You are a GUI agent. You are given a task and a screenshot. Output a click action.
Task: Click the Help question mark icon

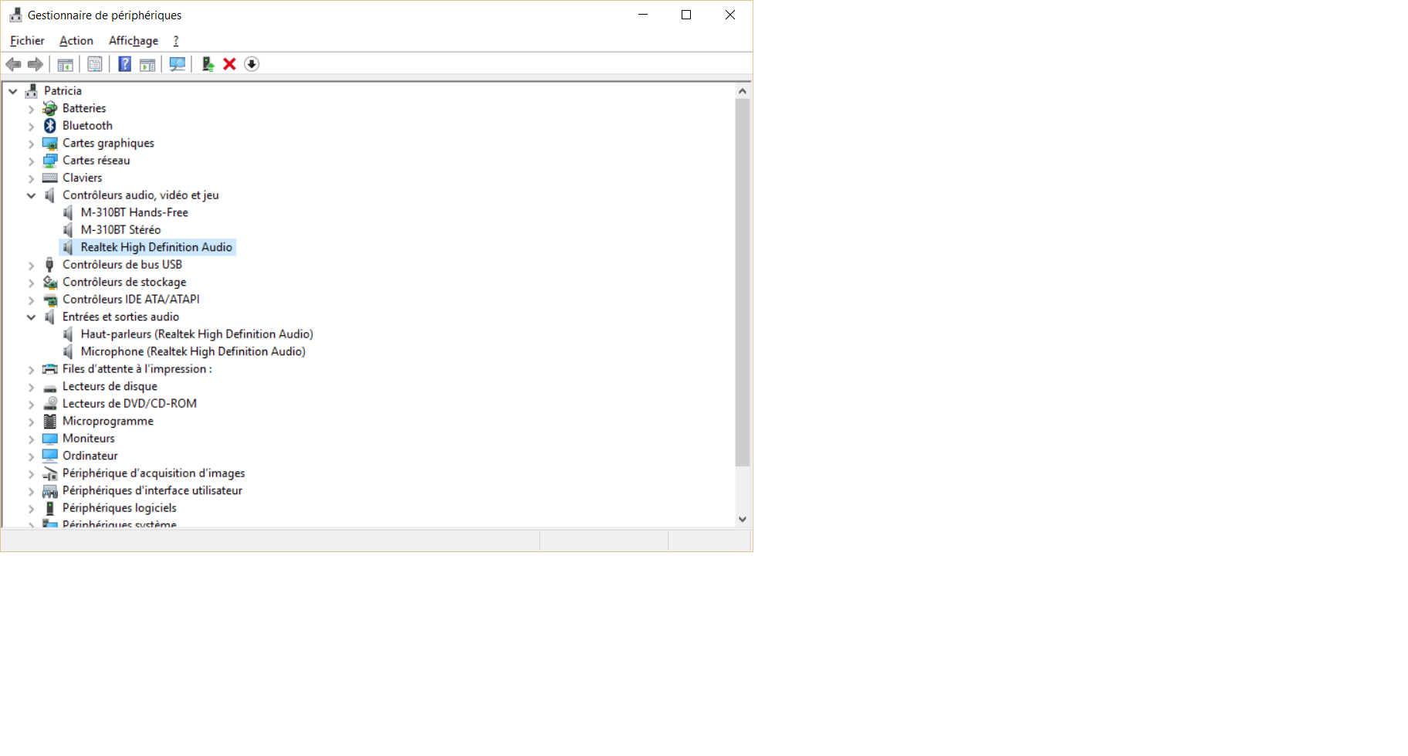pos(124,64)
